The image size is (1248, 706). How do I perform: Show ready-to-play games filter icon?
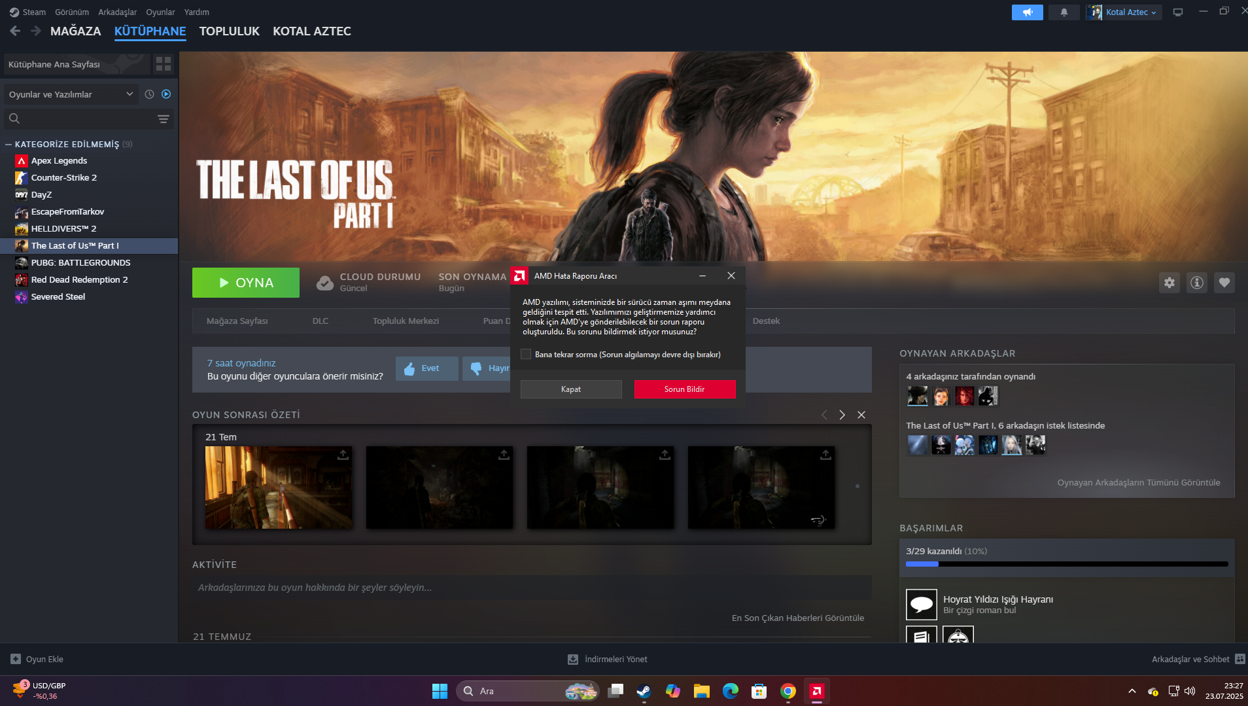click(166, 94)
